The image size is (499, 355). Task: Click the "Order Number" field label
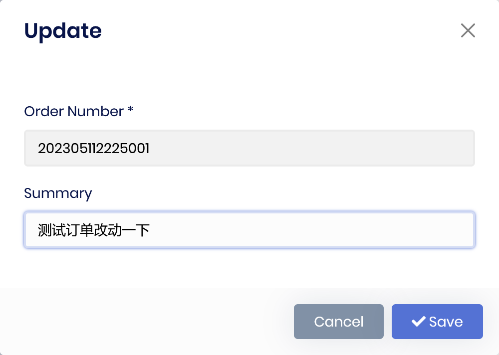tap(73, 111)
